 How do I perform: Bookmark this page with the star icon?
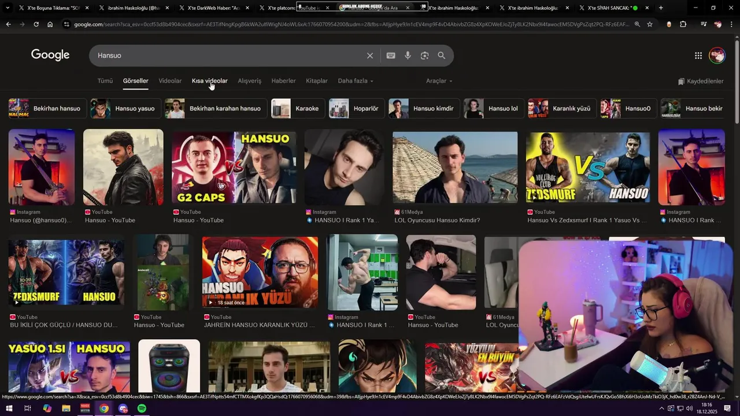pyautogui.click(x=650, y=24)
